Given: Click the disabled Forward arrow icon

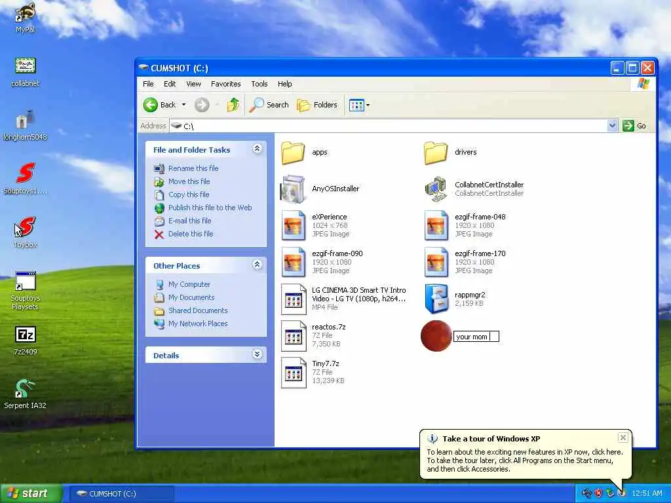Looking at the screenshot, I should (202, 105).
